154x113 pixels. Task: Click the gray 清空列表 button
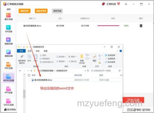coord(57,11)
